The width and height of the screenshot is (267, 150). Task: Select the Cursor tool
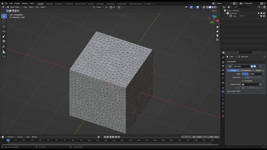[x=4, y=21]
